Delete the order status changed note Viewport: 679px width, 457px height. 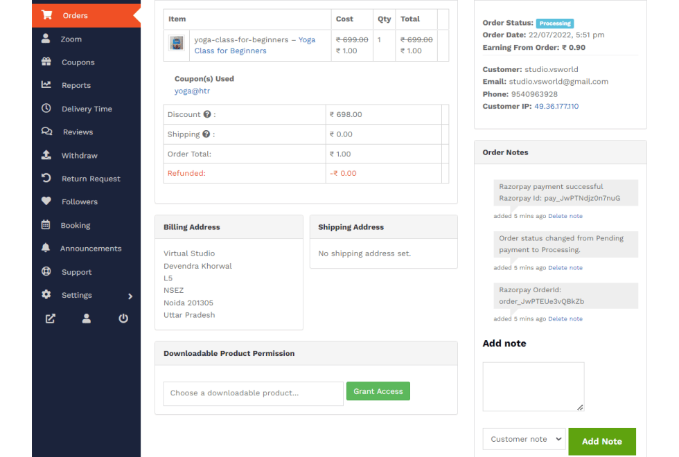pyautogui.click(x=565, y=267)
